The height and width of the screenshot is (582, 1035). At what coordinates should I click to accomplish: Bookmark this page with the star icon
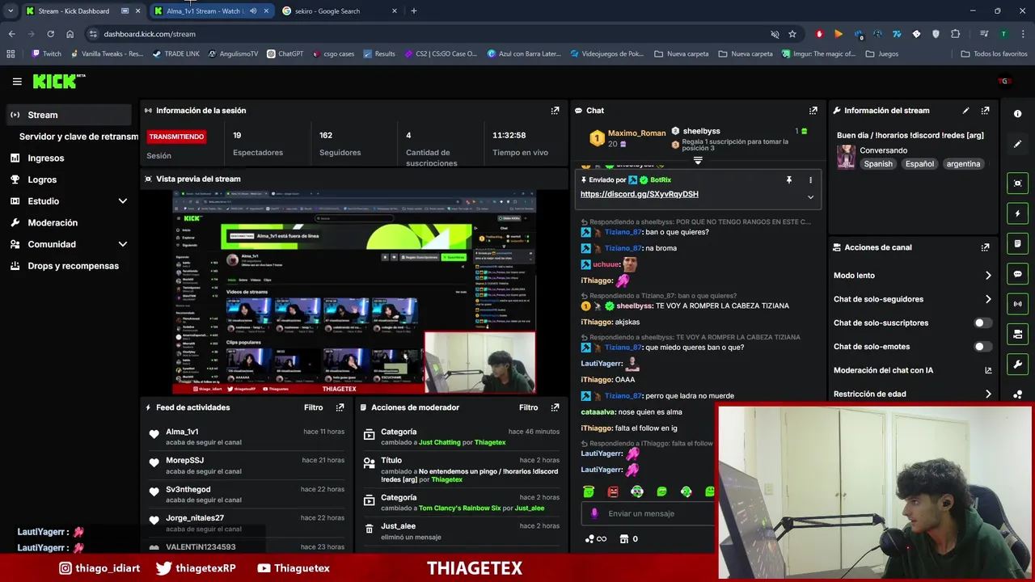pos(792,34)
